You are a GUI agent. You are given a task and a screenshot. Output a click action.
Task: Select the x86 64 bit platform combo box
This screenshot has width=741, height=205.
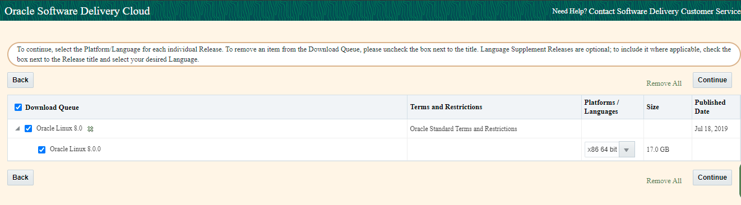(x=610, y=150)
